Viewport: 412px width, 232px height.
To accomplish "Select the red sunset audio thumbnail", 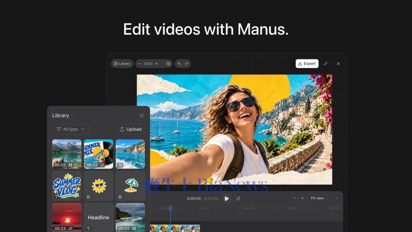I will click(67, 217).
